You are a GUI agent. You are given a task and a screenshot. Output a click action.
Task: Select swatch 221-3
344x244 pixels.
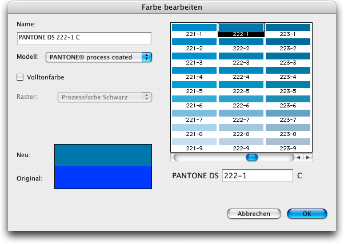[194, 59]
